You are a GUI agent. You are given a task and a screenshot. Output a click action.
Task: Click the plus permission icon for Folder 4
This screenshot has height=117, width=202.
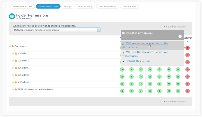132,84
